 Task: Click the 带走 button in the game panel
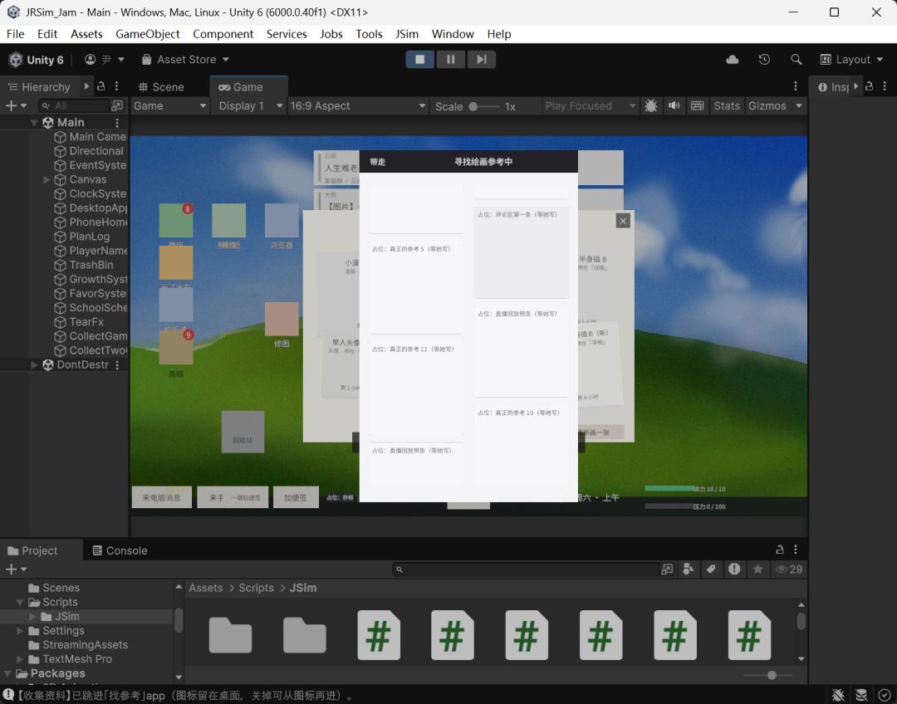click(378, 162)
